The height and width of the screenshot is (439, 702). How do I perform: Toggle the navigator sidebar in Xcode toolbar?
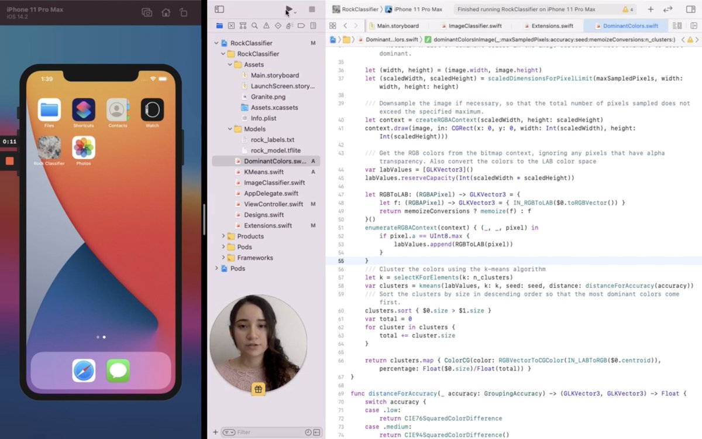click(x=219, y=9)
